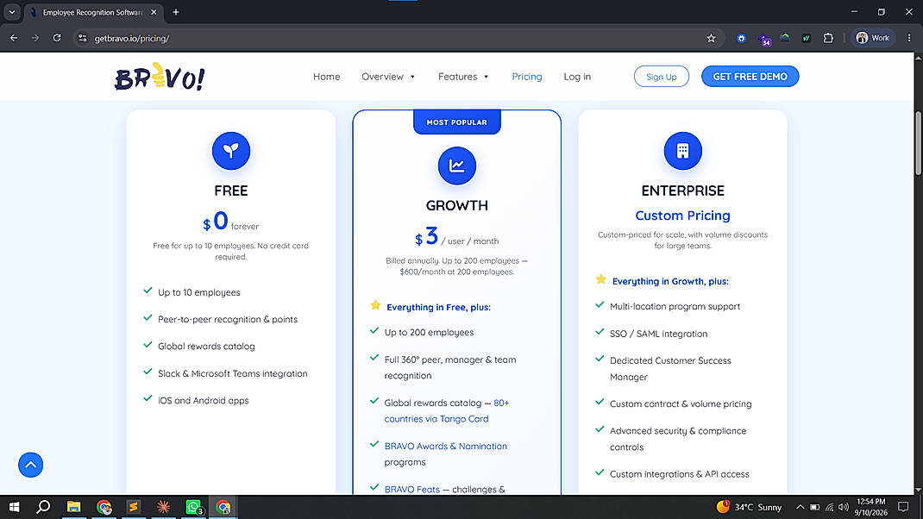Viewport: 923px width, 519px height.
Task: Click the Enterprise plan building icon
Action: pyautogui.click(x=683, y=151)
